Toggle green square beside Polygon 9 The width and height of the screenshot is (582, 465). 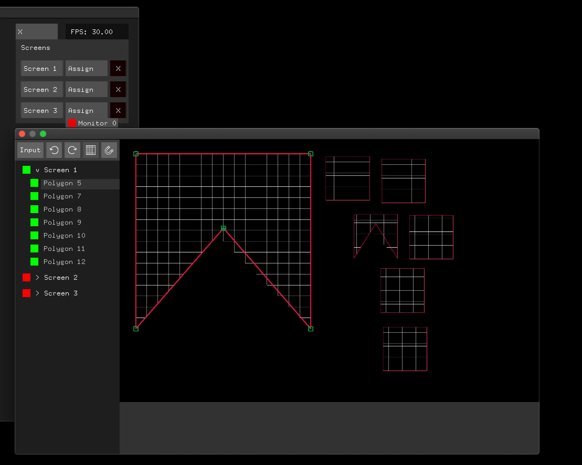click(x=34, y=222)
